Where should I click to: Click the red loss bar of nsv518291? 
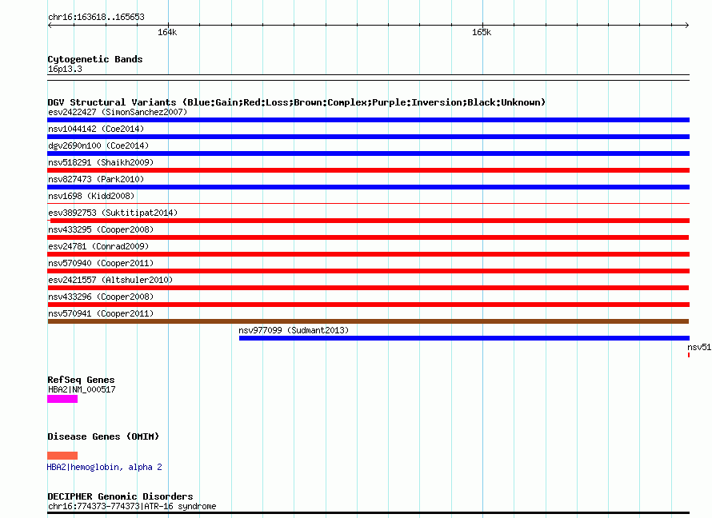point(368,170)
